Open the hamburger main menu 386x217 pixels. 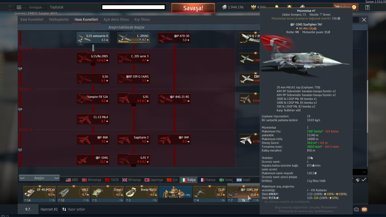tap(19, 7)
